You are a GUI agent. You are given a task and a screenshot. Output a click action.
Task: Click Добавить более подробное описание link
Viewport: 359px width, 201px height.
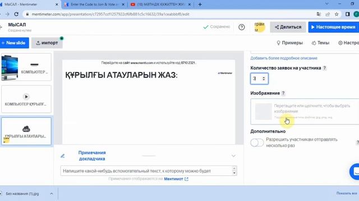pos(284,58)
